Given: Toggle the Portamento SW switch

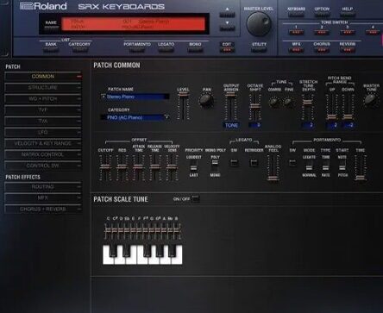Looking at the screenshot, I should (292, 163).
